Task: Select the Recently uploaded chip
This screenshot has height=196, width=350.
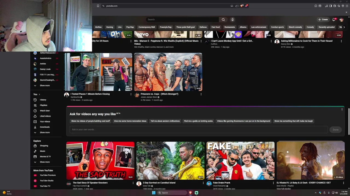Action: tap(326, 27)
